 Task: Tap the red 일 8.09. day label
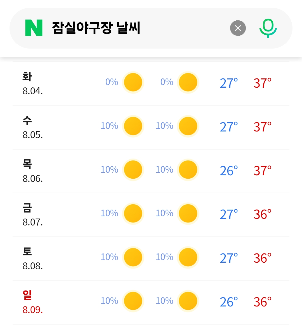(x=33, y=302)
